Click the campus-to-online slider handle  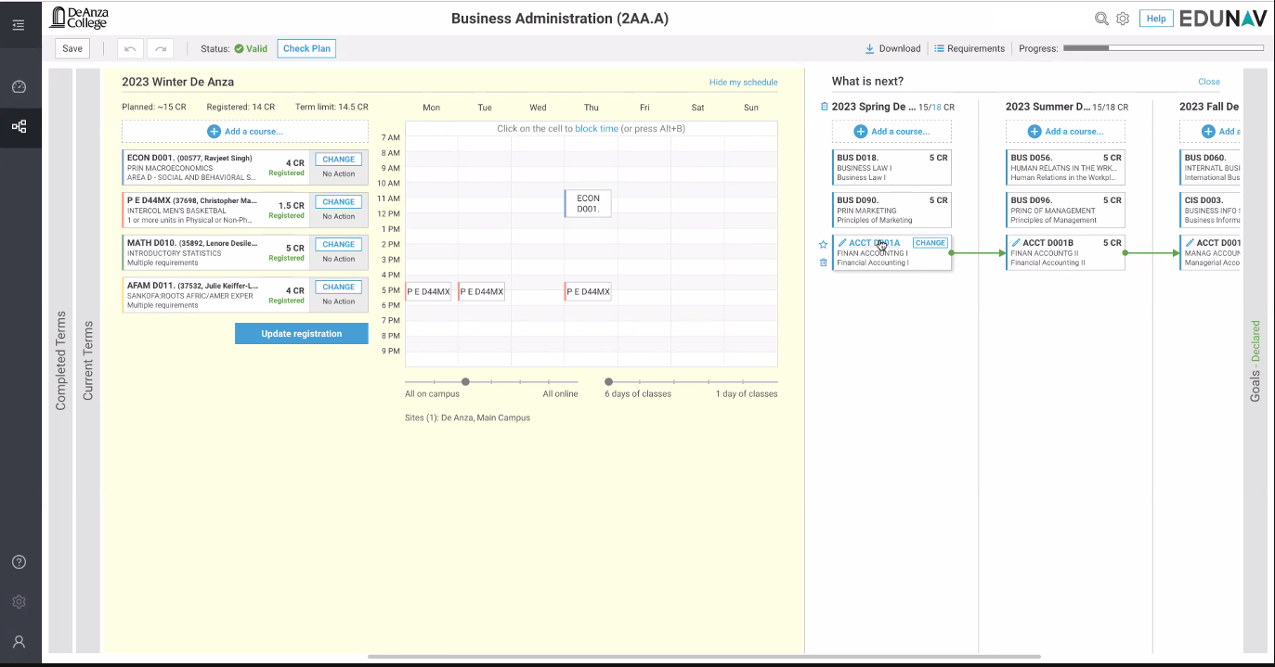[x=465, y=381]
